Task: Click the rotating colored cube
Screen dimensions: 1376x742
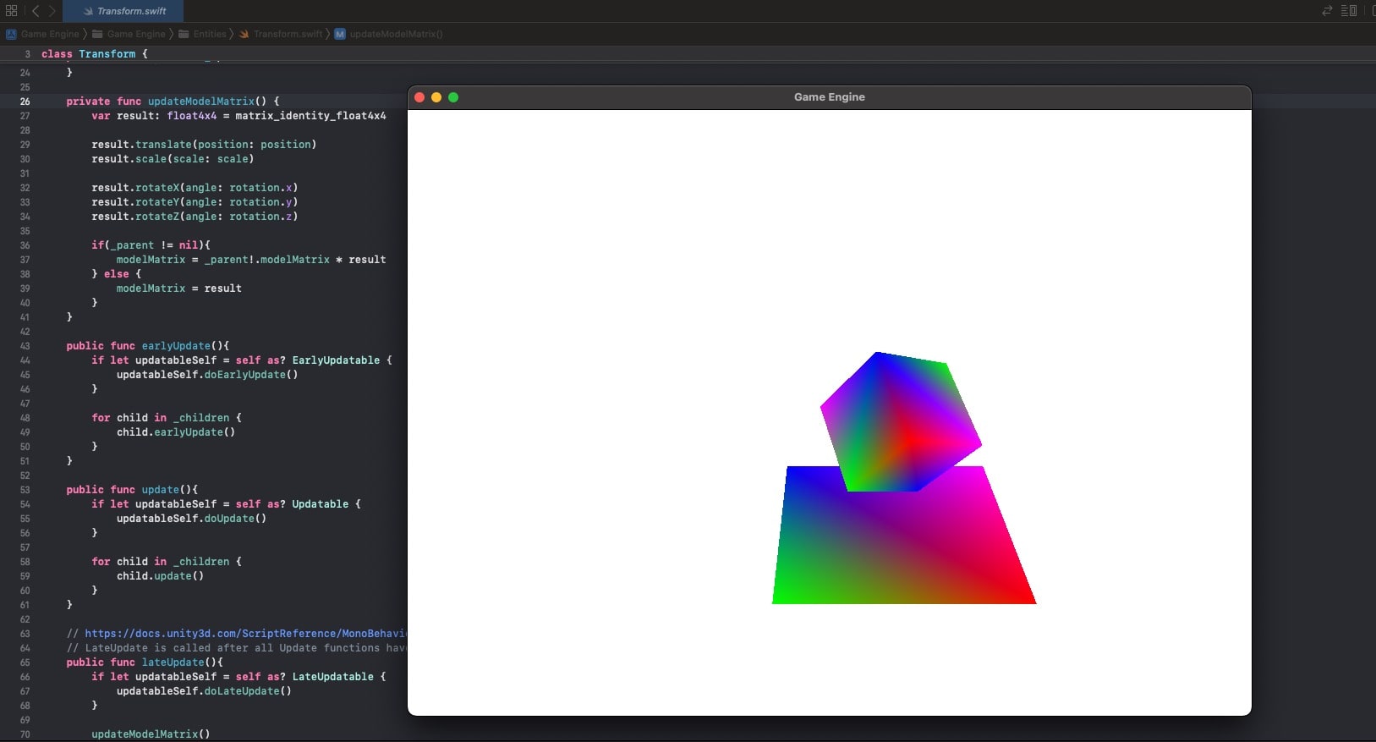Action: [901, 421]
